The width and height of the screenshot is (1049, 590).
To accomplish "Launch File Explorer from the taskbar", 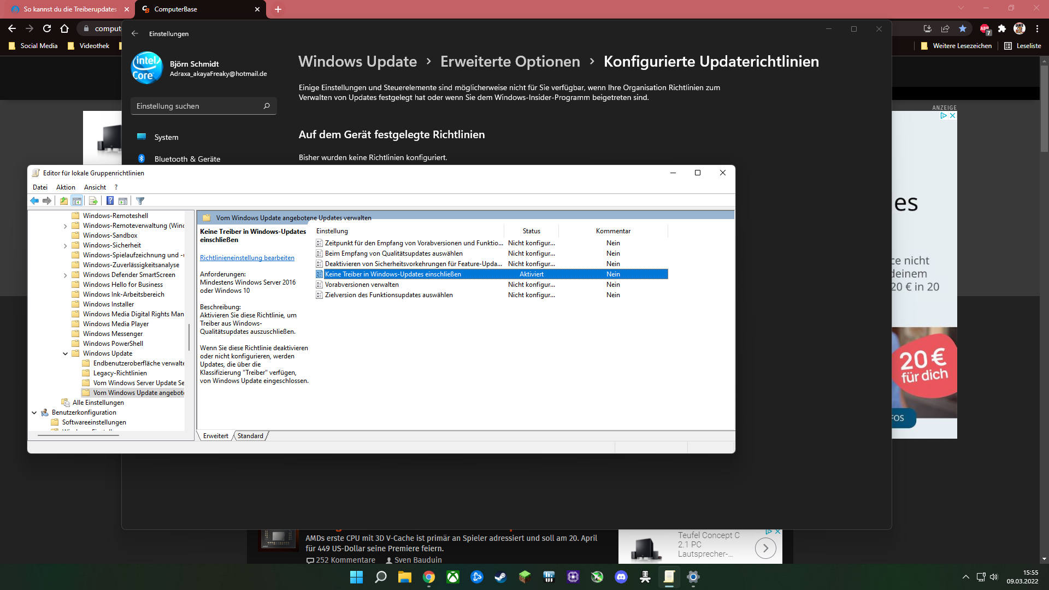I will pyautogui.click(x=405, y=577).
